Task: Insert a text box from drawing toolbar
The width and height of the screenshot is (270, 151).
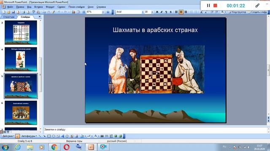Action: pos(58,136)
